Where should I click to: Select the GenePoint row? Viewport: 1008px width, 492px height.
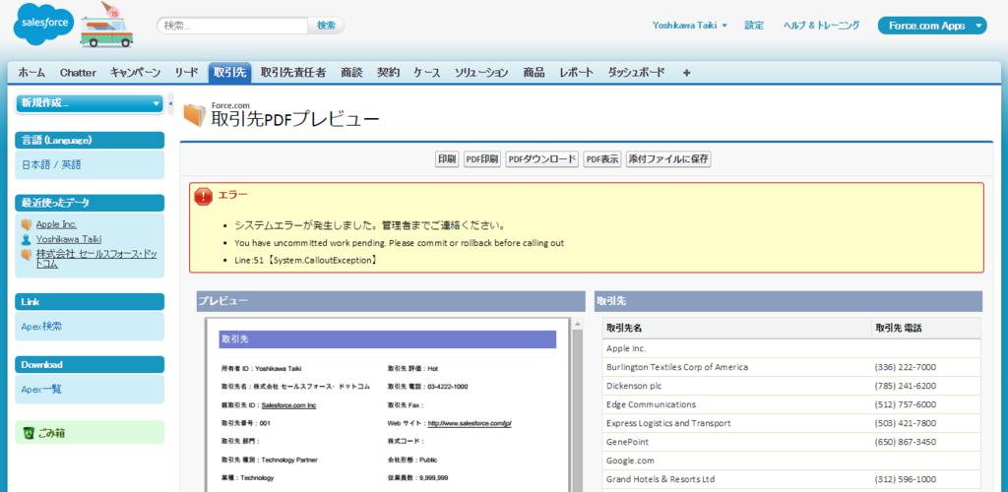pos(791,442)
